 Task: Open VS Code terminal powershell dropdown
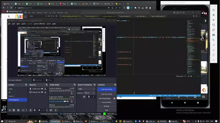(186, 76)
